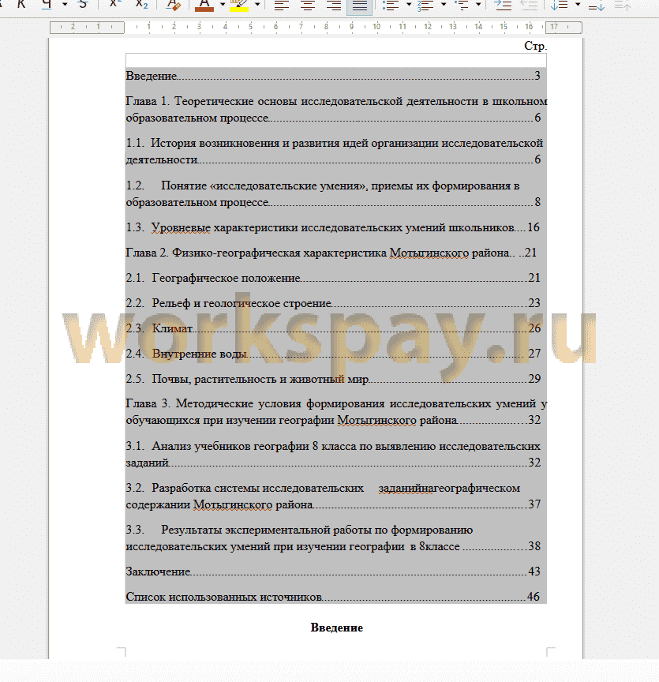The image size is (659, 682).
Task: Click the misspelled word "заданийнагеографическом"
Action: point(449,488)
